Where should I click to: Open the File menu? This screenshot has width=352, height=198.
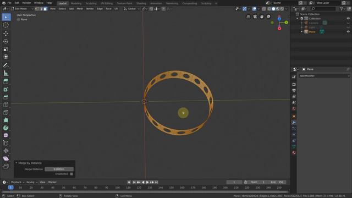click(x=9, y=3)
